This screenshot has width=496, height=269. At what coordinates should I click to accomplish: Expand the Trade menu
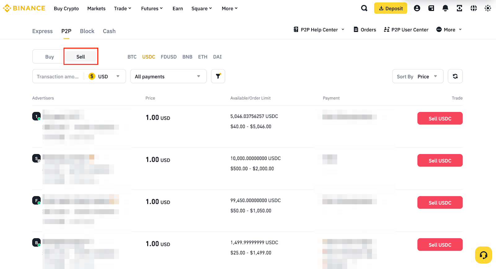tap(122, 8)
